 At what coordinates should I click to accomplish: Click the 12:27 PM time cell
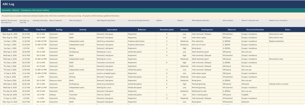(26, 95)
